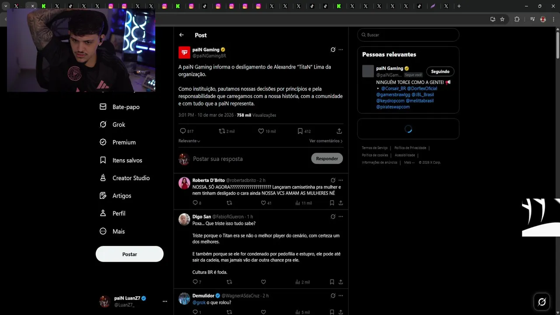Open the Relevante sort dropdown
Image resolution: width=560 pixels, height=315 pixels.
pyautogui.click(x=189, y=141)
